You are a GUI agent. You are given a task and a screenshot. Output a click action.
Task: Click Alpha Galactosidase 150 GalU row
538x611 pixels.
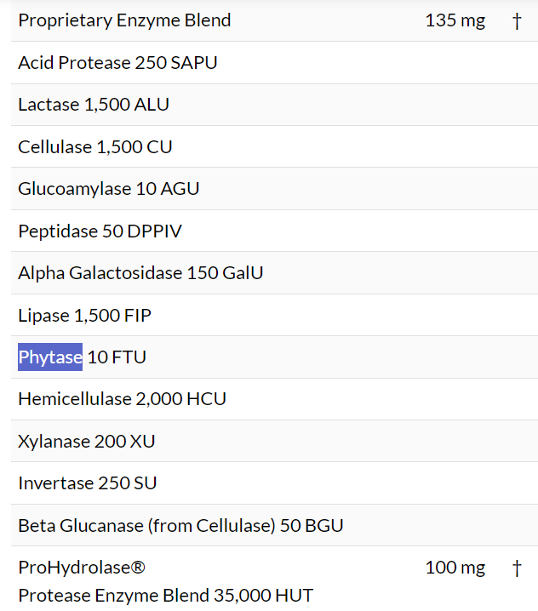coord(140,273)
